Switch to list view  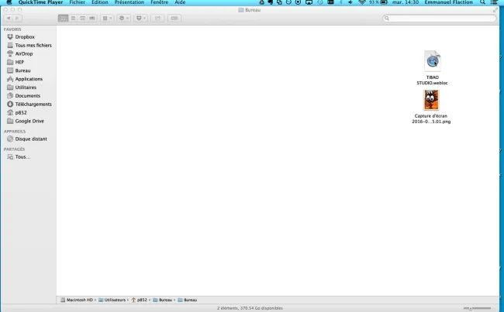[73, 19]
